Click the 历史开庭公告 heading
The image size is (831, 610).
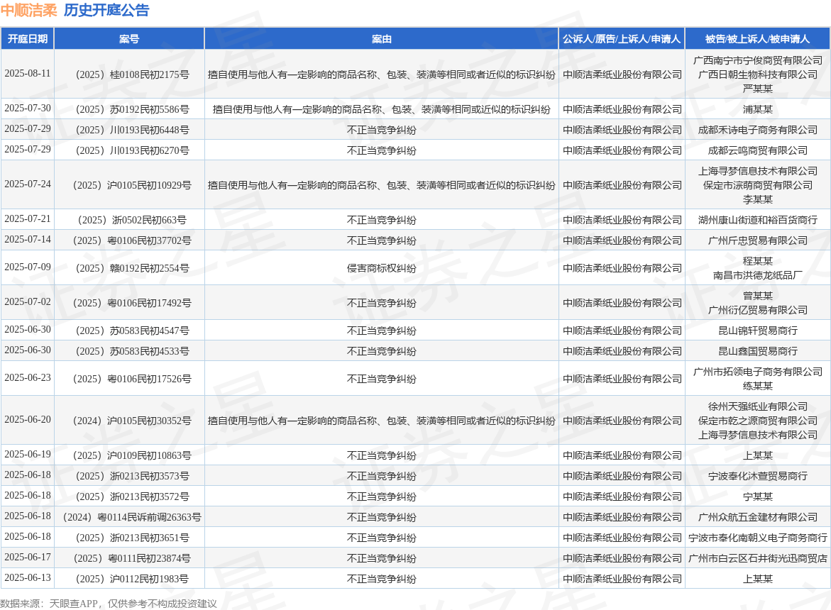(106, 10)
